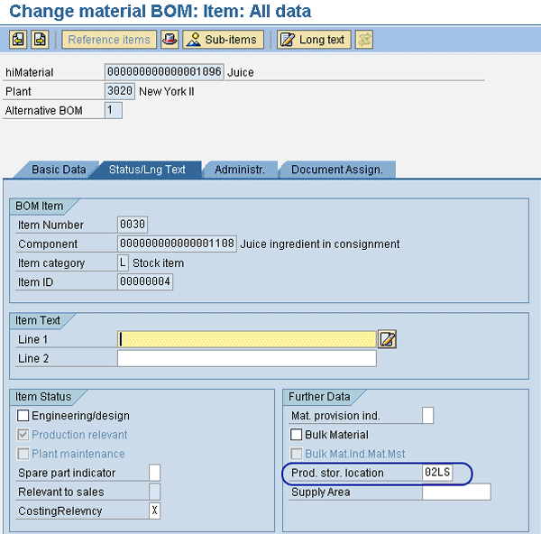Click the Supply Area input field
541x534 pixels.
456,492
